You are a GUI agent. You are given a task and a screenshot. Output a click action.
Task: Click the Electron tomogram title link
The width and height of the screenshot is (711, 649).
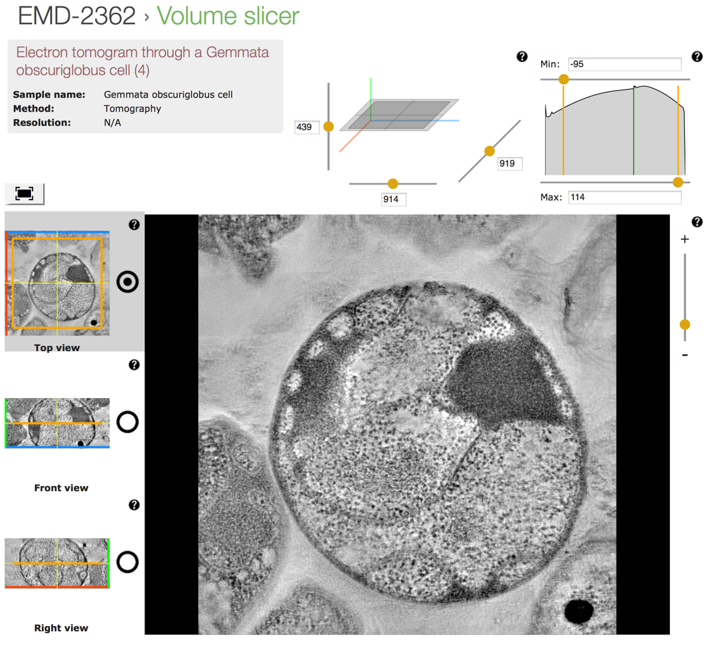pyautogui.click(x=142, y=61)
